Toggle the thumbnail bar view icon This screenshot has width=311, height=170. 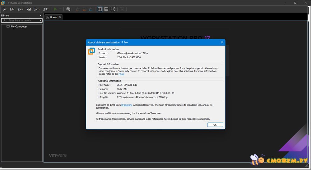[106, 9]
